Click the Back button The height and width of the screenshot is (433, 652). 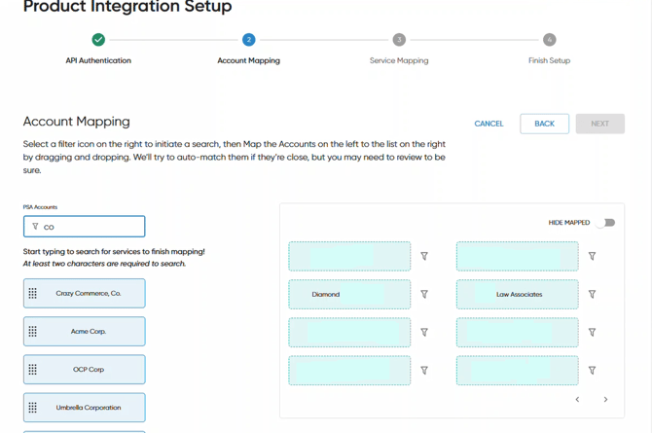[544, 124]
